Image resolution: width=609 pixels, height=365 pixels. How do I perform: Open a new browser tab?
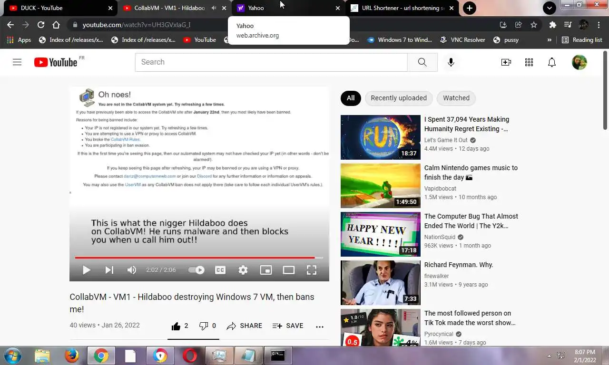click(x=469, y=8)
